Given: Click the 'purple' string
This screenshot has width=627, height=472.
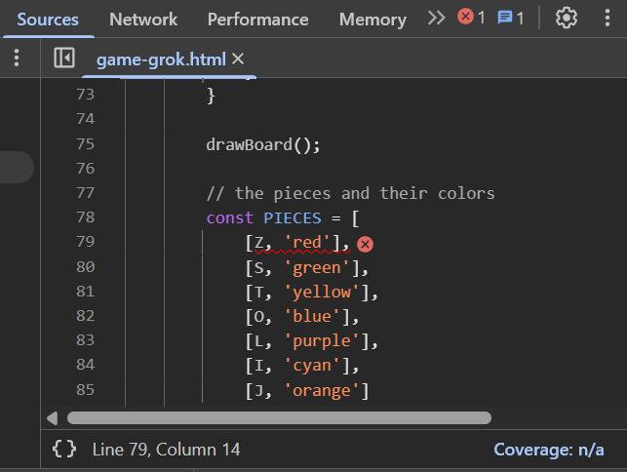Looking at the screenshot, I should [x=322, y=341].
